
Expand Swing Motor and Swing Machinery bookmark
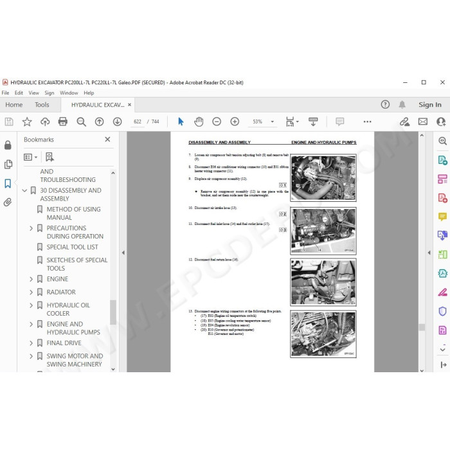coord(32,356)
